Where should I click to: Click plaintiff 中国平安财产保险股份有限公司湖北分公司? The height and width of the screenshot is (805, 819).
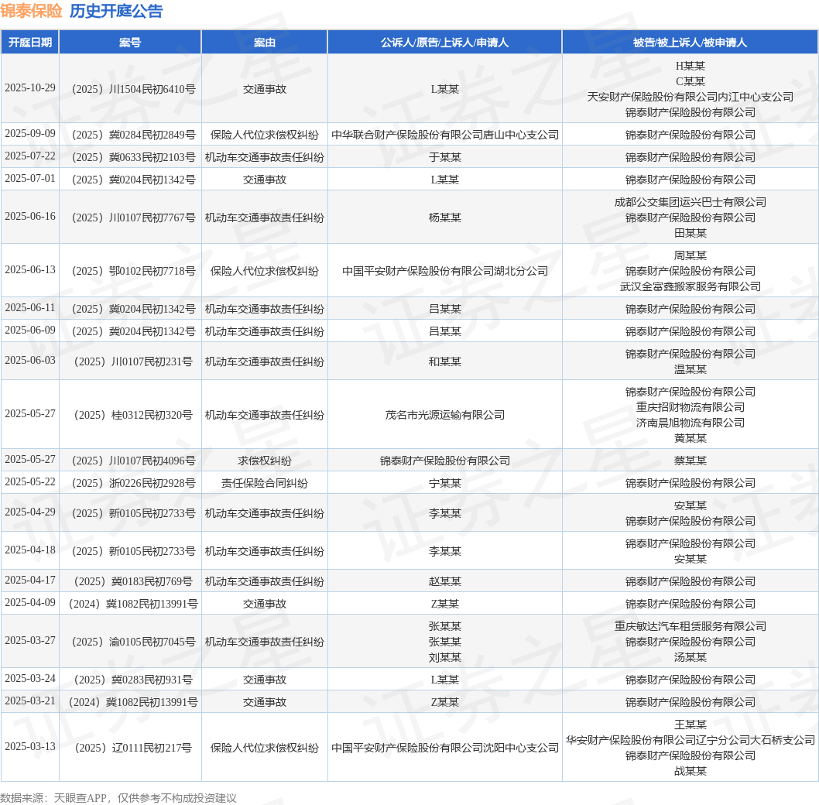445,271
